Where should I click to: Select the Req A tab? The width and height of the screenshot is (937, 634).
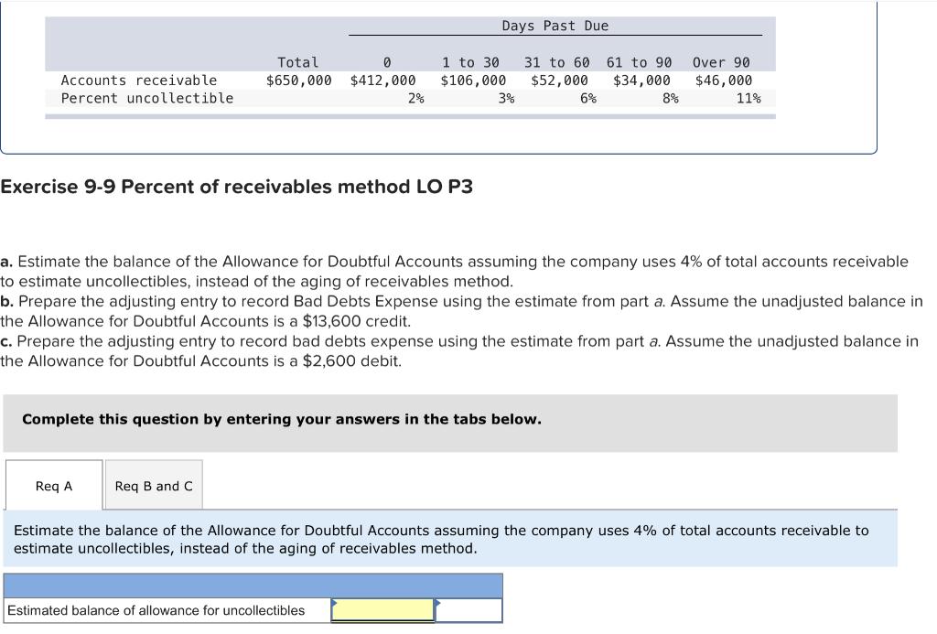53,485
